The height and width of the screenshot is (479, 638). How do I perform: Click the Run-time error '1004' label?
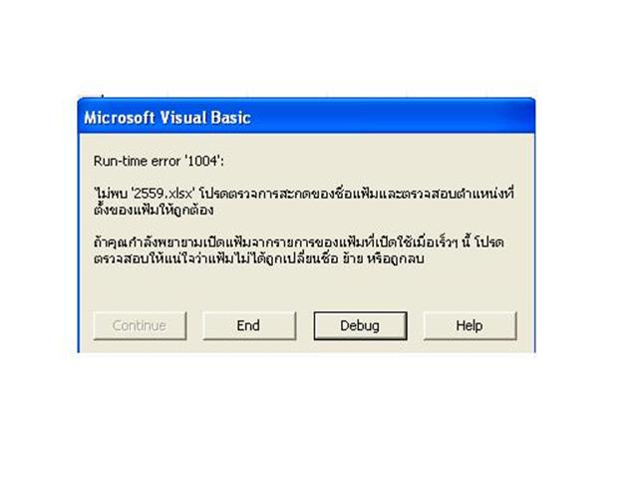click(x=159, y=162)
